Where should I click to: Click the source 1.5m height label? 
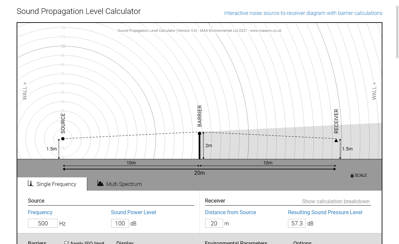coord(52,149)
